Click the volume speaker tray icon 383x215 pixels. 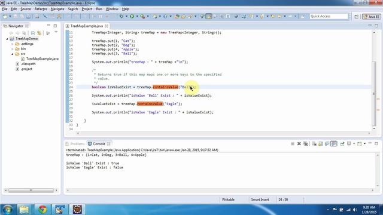point(355,210)
